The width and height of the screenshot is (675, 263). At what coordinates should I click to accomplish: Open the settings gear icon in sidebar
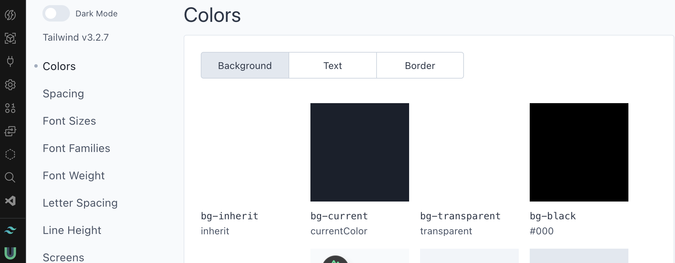point(10,85)
